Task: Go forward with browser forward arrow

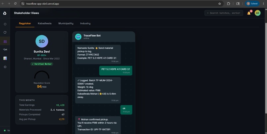Action: coord(9,4)
